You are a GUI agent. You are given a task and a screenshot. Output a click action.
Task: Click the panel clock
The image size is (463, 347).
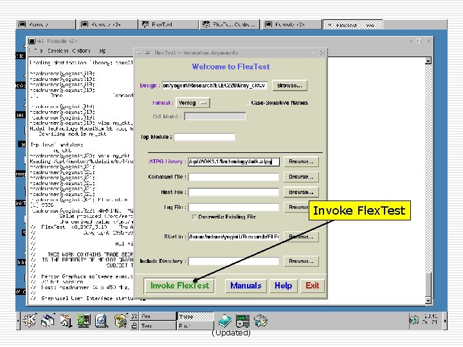pyautogui.click(x=430, y=319)
